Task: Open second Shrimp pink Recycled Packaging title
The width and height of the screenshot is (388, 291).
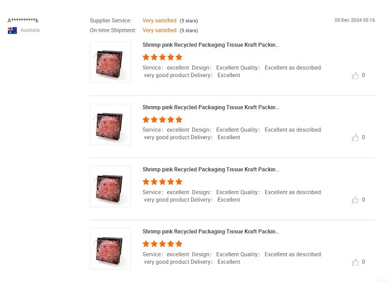Action: coord(210,107)
